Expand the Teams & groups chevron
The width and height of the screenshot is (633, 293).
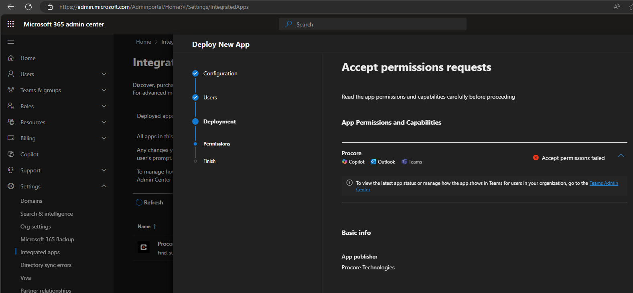point(104,90)
